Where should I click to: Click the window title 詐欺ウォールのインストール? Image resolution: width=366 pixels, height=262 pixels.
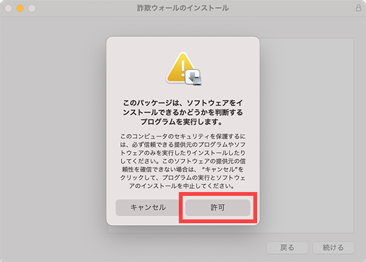(183, 8)
